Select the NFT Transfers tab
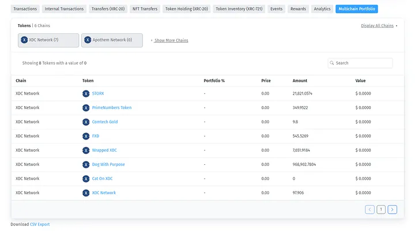415x234 pixels. (144, 9)
